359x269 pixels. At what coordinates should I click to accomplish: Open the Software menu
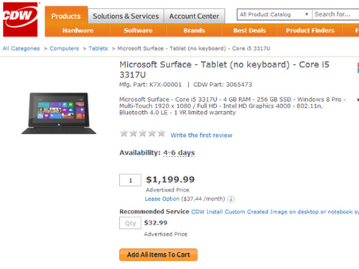point(138,31)
